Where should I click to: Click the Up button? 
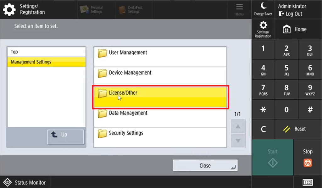(65, 137)
